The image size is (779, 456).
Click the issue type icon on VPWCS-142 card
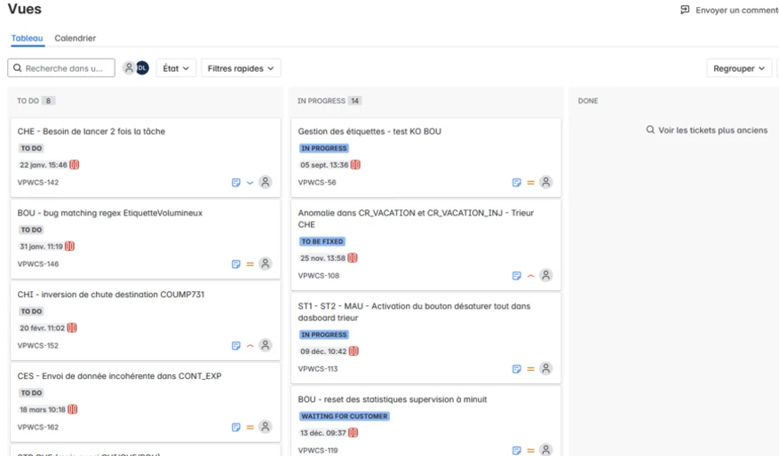tap(236, 183)
